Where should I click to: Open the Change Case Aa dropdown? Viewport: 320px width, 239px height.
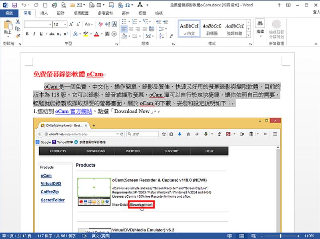coord(89,24)
